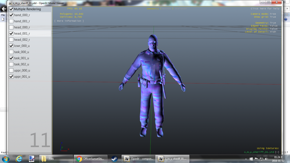Switch to s_m_y_sheriff_01 taskbar window

point(172,159)
